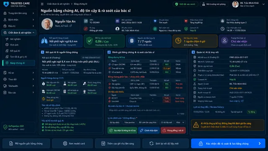Click Không đồng ý với AI button
This screenshot has height=151, width=268.
point(173,130)
